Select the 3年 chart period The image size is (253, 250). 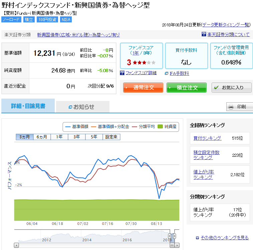[77, 137]
